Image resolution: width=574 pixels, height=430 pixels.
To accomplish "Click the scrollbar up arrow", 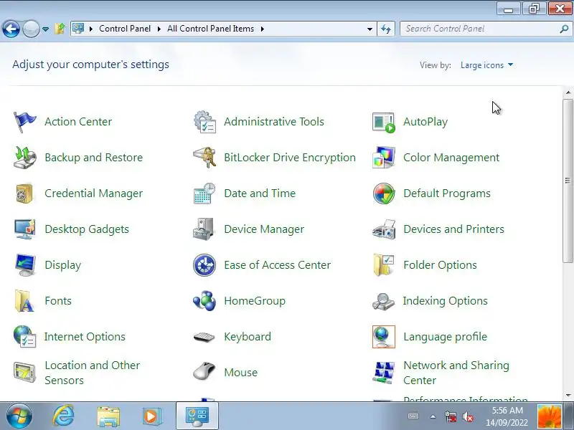I will 568,93.
